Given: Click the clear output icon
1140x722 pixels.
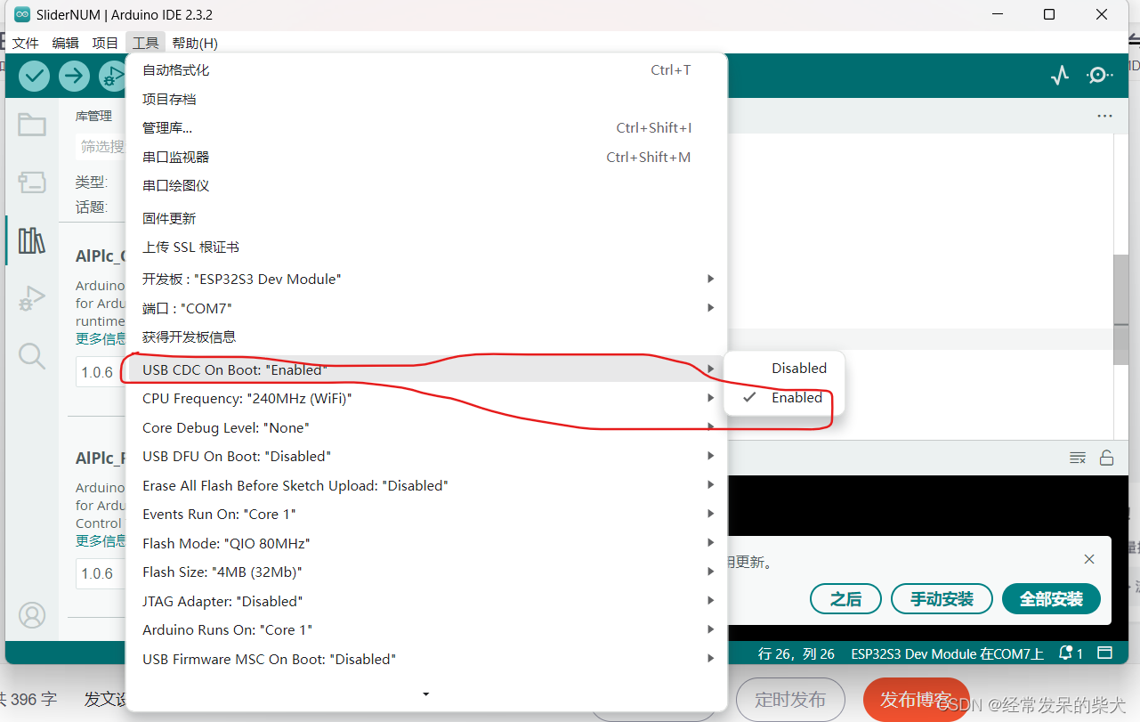Looking at the screenshot, I should [1077, 458].
